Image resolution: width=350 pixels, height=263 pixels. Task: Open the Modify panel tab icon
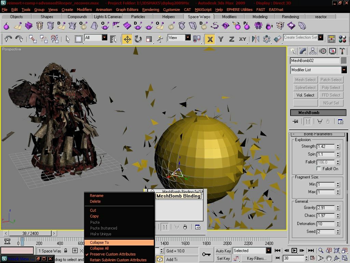click(303, 51)
